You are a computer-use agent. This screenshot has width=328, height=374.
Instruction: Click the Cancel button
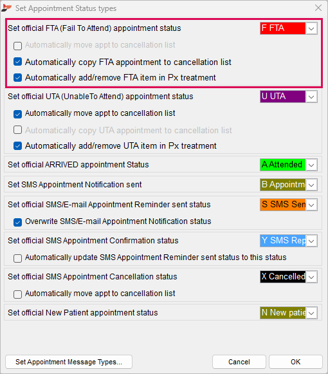[x=239, y=362]
